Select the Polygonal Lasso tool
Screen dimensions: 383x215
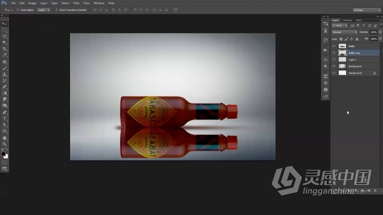5,36
